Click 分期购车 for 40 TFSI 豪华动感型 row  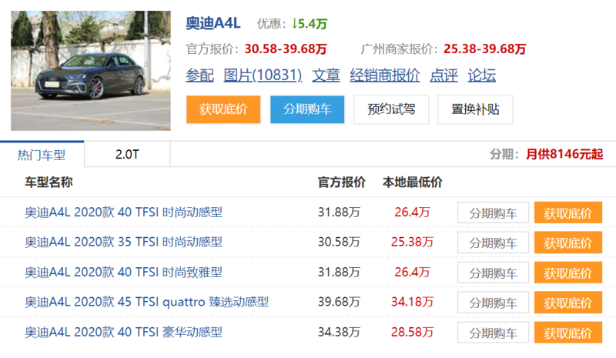coord(493,333)
